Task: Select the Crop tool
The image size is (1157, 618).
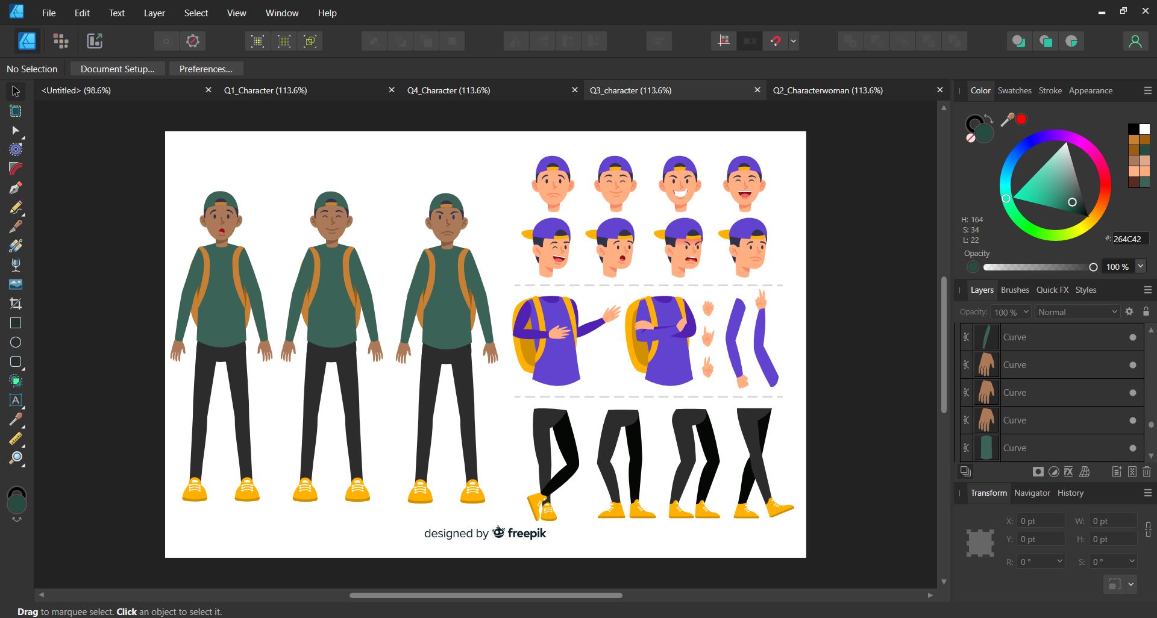Action: [16, 304]
